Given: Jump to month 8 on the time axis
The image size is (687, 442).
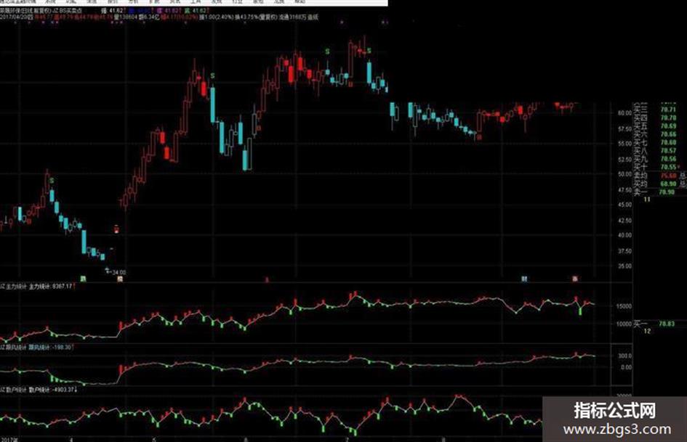Looking at the screenshot, I should click(x=443, y=439).
